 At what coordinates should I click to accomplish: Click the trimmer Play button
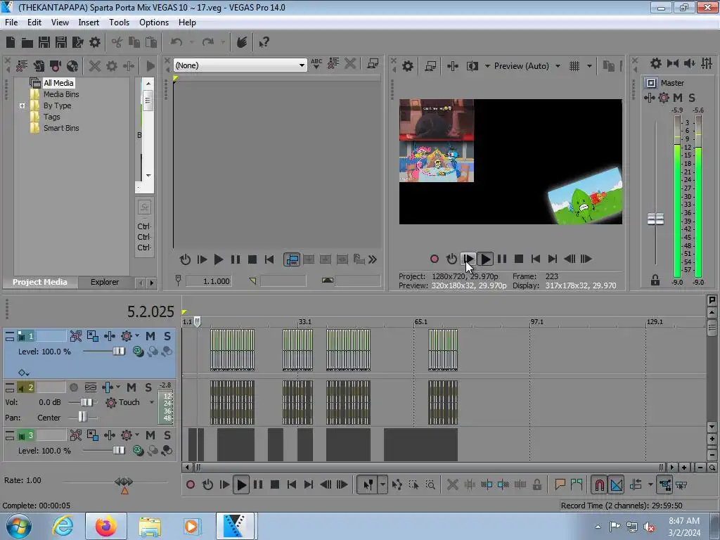(x=219, y=259)
